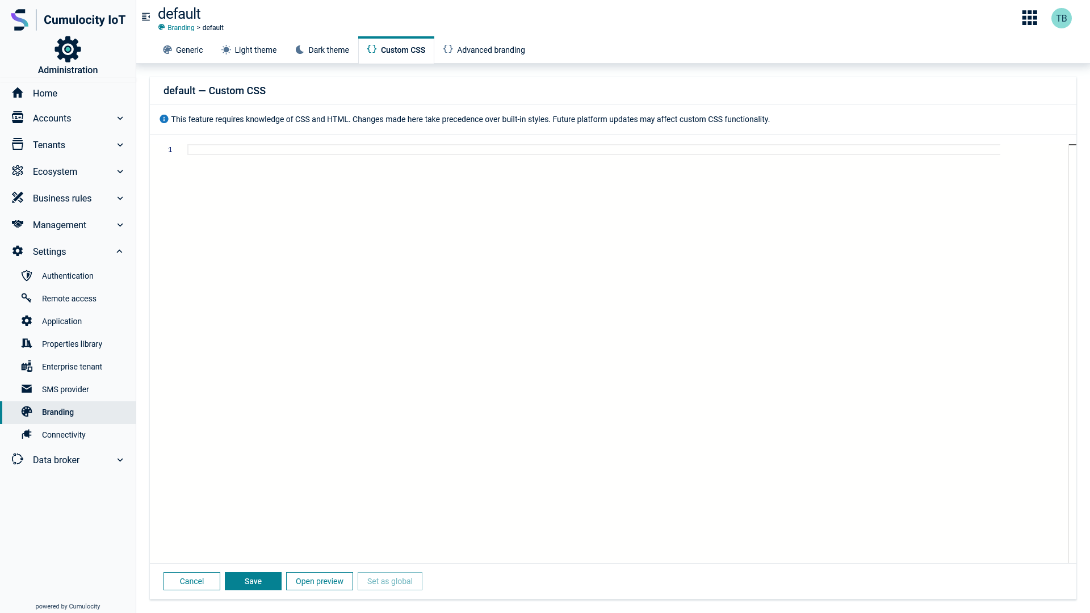Screen dimensions: 1090x613
Task: Click the Cancel button
Action: (192, 581)
